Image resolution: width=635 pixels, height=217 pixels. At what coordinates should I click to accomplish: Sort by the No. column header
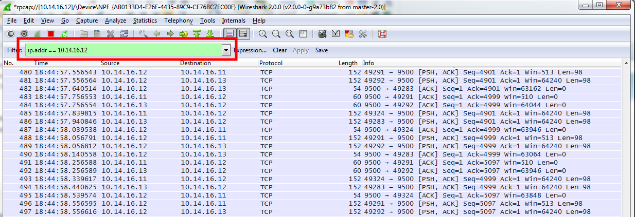[18, 63]
